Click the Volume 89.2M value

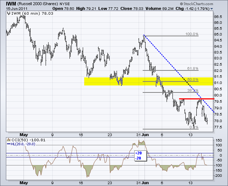tap(159, 8)
